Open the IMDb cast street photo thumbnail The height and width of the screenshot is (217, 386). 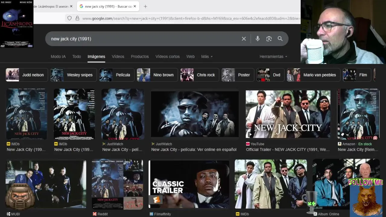pyautogui.click(x=271, y=184)
